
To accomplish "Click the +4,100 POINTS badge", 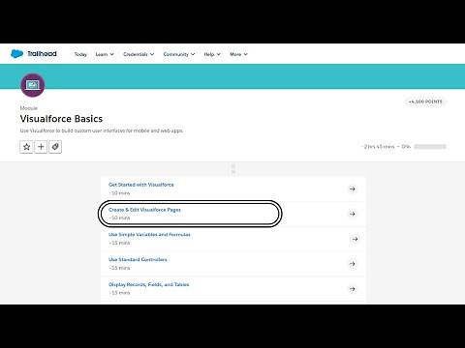I will (x=425, y=101).
